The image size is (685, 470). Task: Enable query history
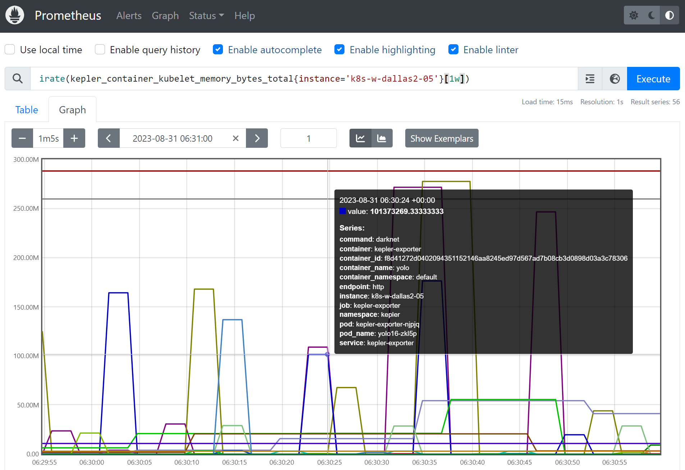coord(100,49)
